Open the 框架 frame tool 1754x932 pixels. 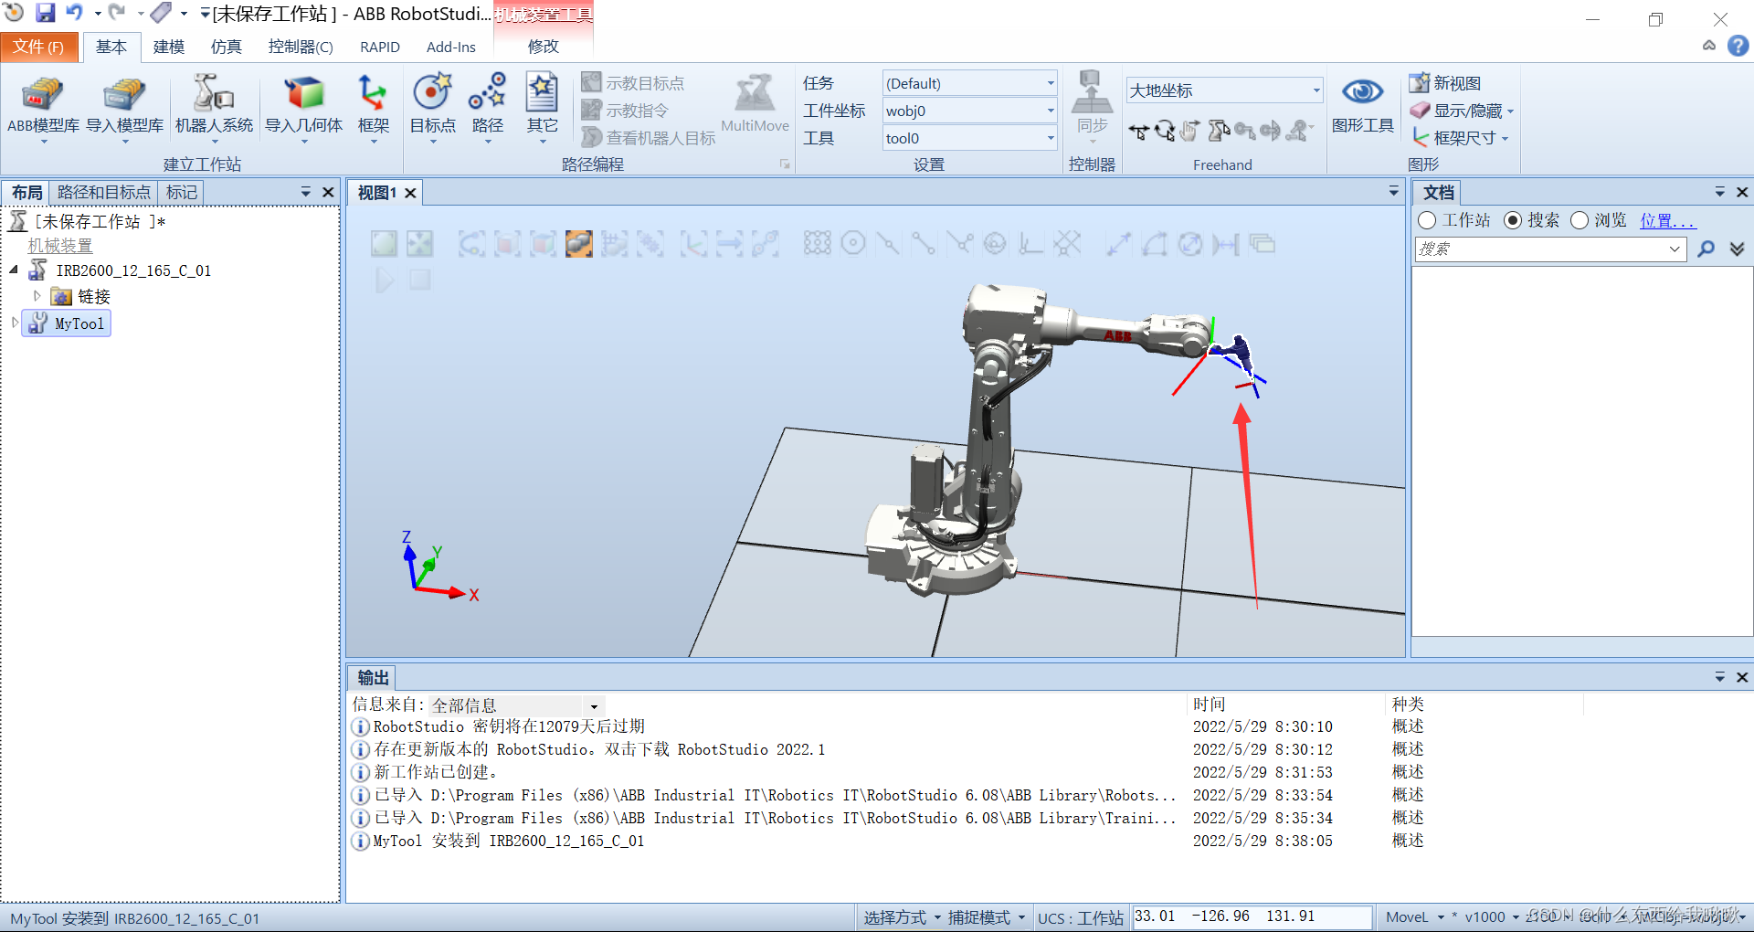coord(373,108)
